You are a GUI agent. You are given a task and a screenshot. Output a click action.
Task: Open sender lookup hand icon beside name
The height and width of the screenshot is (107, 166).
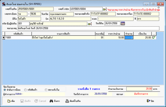pos(90,24)
